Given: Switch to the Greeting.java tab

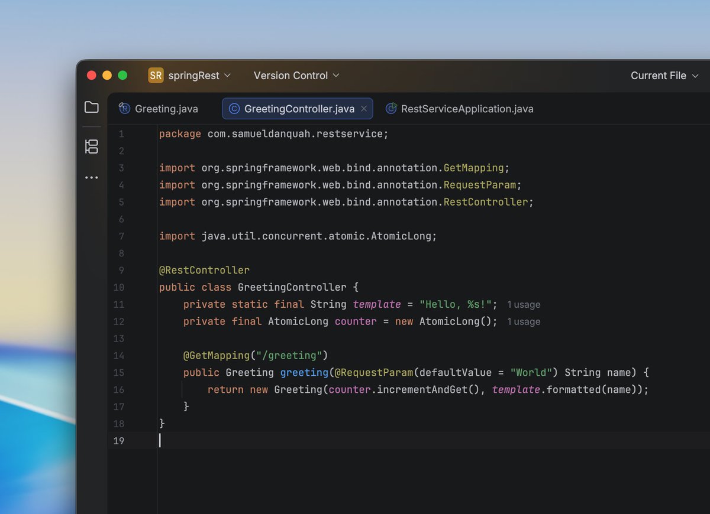Looking at the screenshot, I should coord(159,109).
